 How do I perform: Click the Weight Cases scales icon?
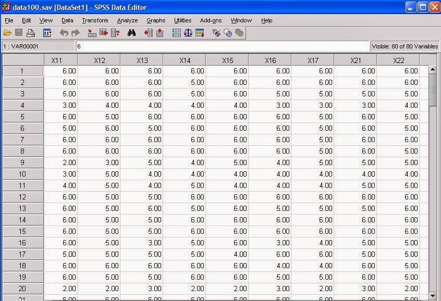tap(188, 33)
